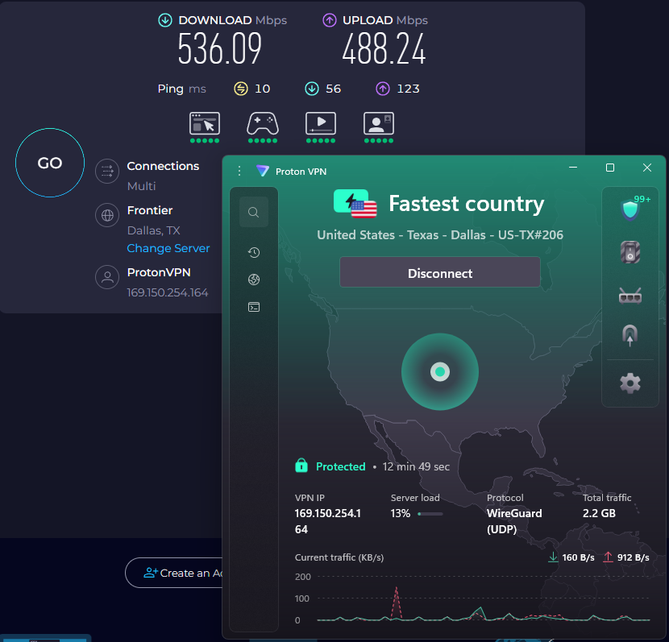Select the streaming speed rating icon

click(321, 125)
